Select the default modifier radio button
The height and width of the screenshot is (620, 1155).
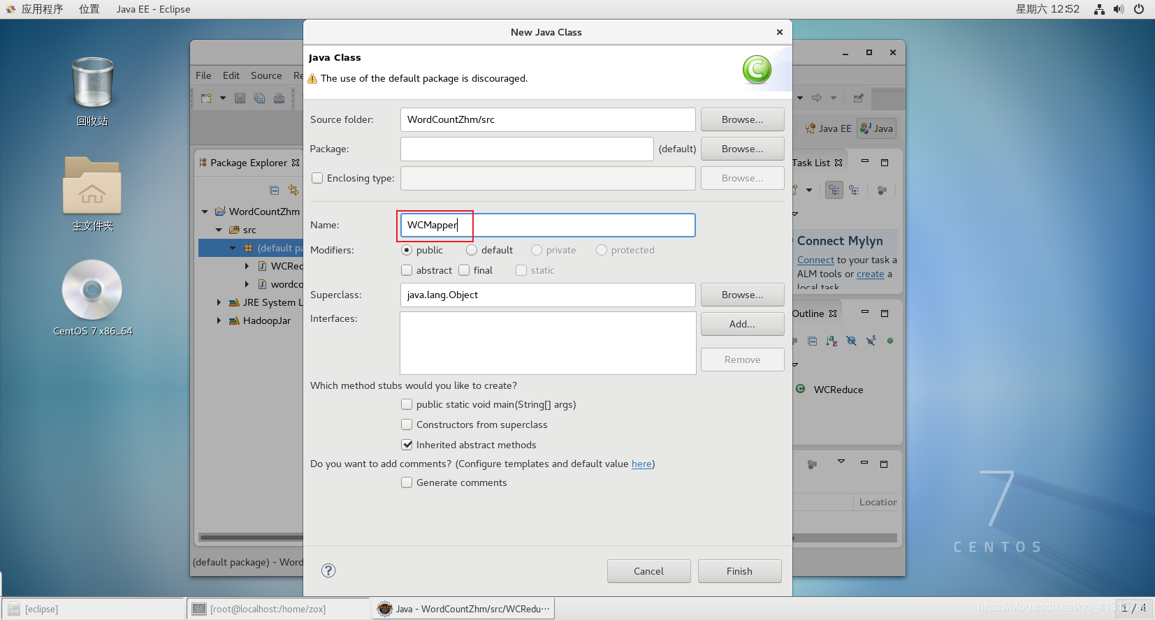pos(472,250)
